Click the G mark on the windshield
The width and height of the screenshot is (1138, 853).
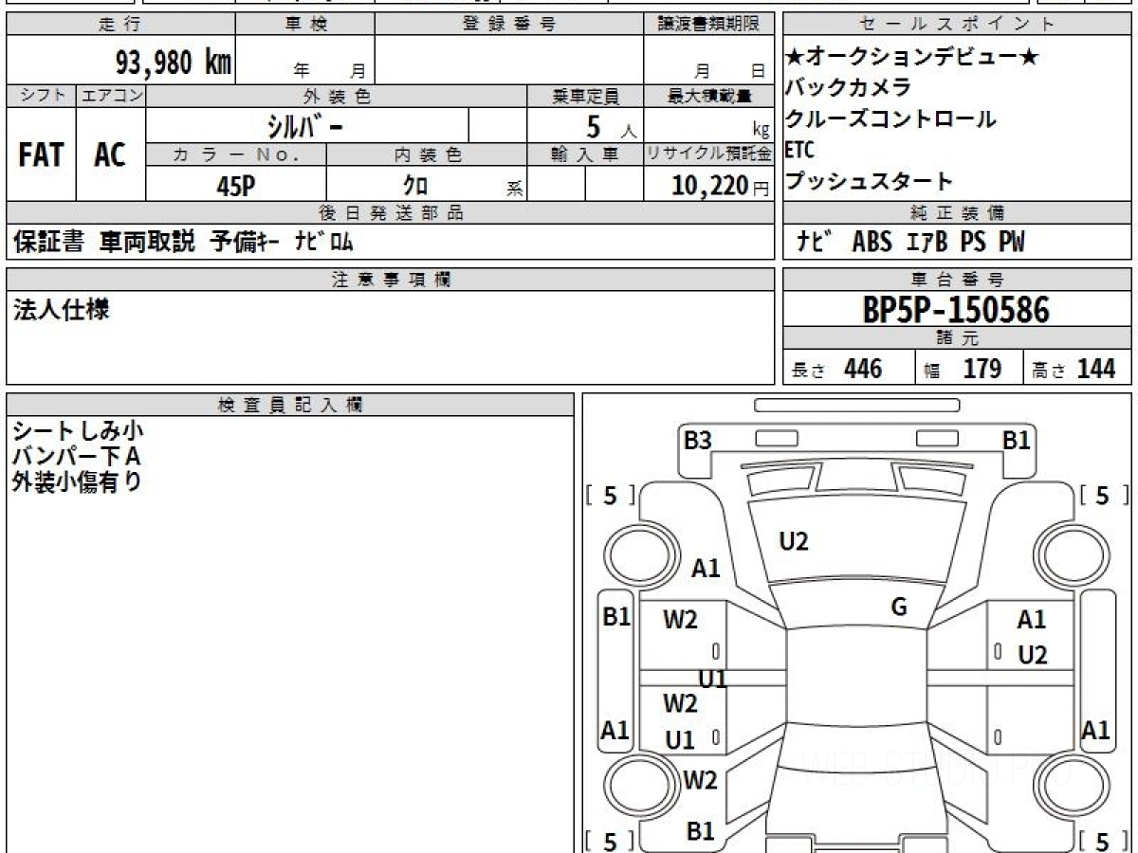[x=899, y=608]
